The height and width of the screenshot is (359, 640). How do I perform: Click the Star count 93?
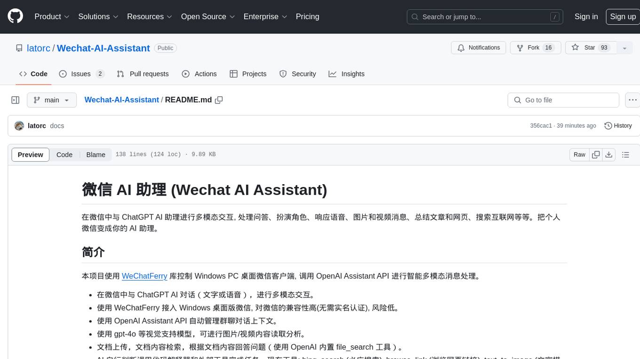tap(604, 48)
